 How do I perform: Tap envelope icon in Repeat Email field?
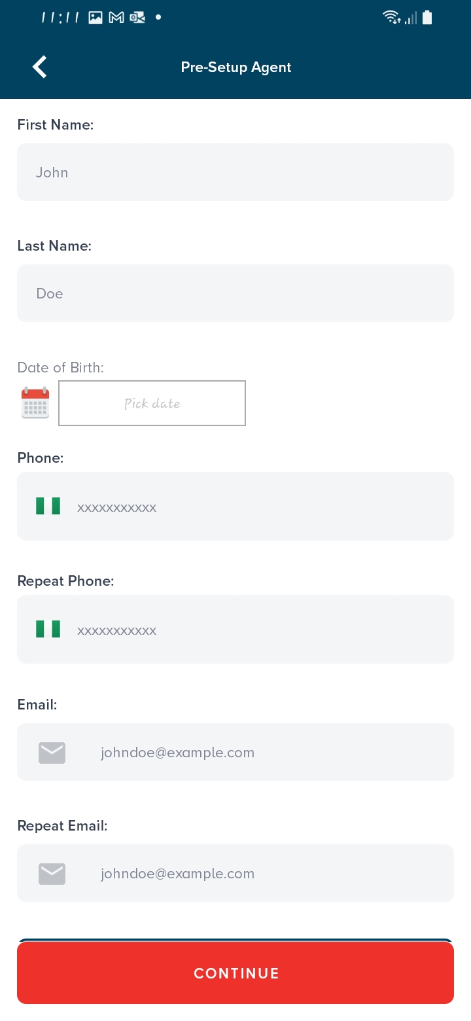point(52,874)
